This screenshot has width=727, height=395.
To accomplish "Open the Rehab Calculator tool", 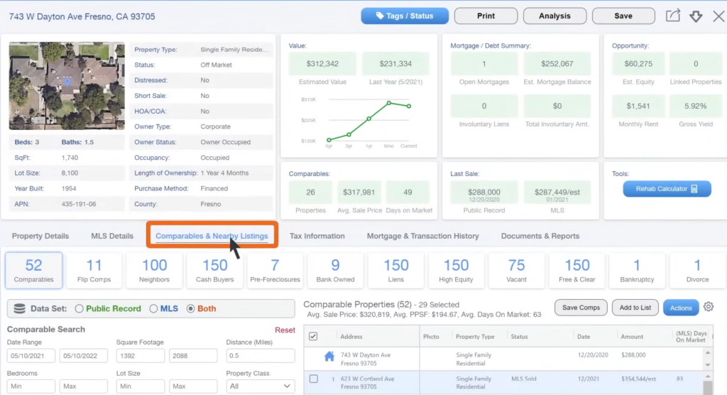I will 662,189.
